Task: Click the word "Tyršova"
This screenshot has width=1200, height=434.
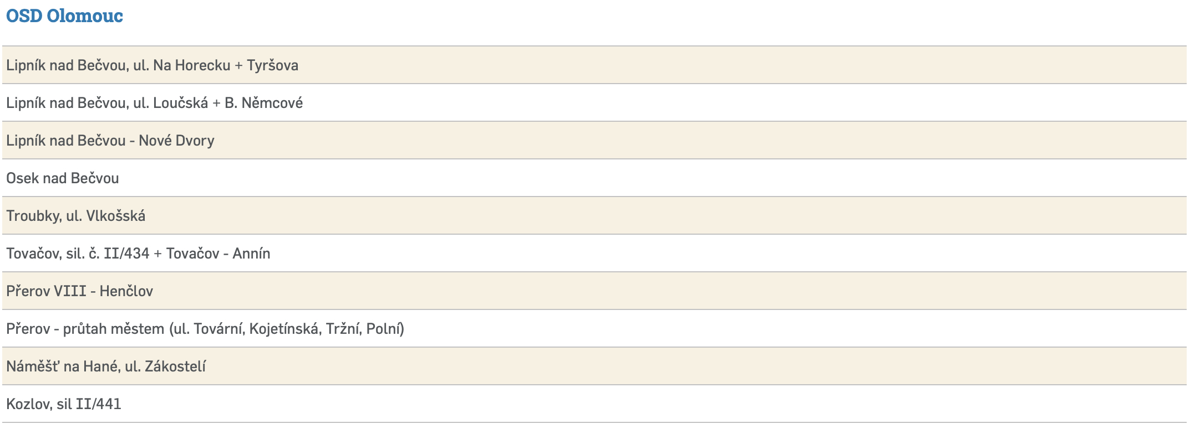Action: (272, 65)
